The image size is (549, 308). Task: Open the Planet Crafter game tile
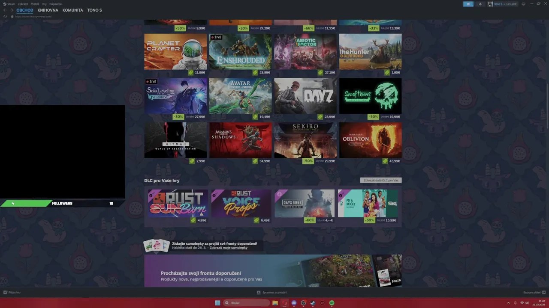point(175,51)
